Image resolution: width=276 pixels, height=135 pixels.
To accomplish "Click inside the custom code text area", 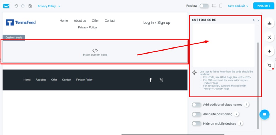I will (223, 45).
